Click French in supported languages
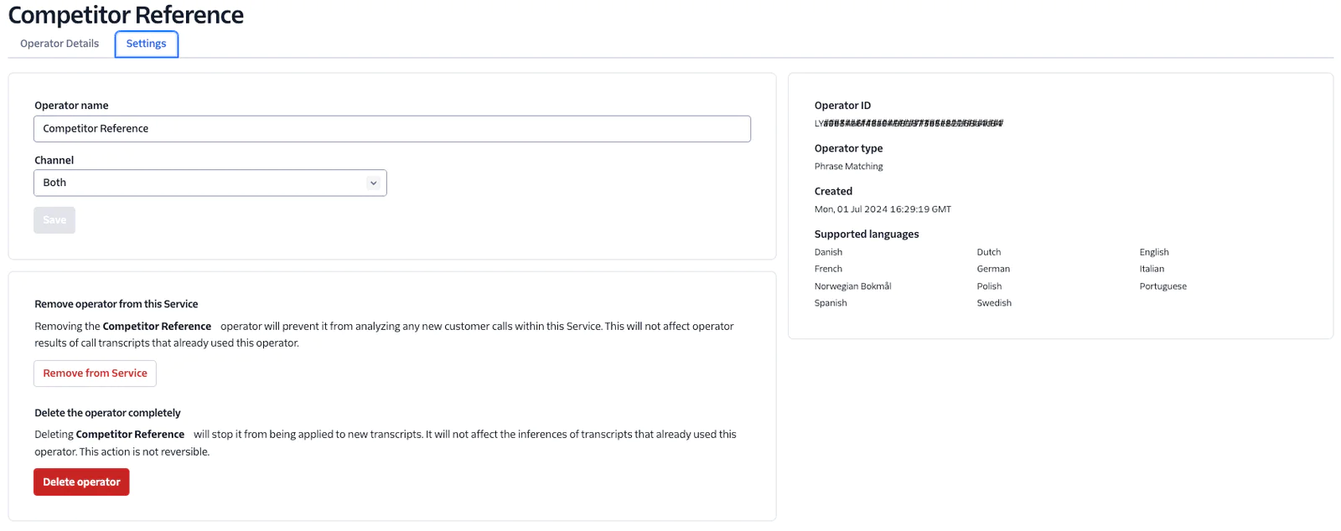 coord(828,269)
